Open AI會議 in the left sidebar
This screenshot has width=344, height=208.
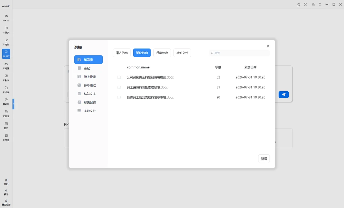tap(6, 90)
